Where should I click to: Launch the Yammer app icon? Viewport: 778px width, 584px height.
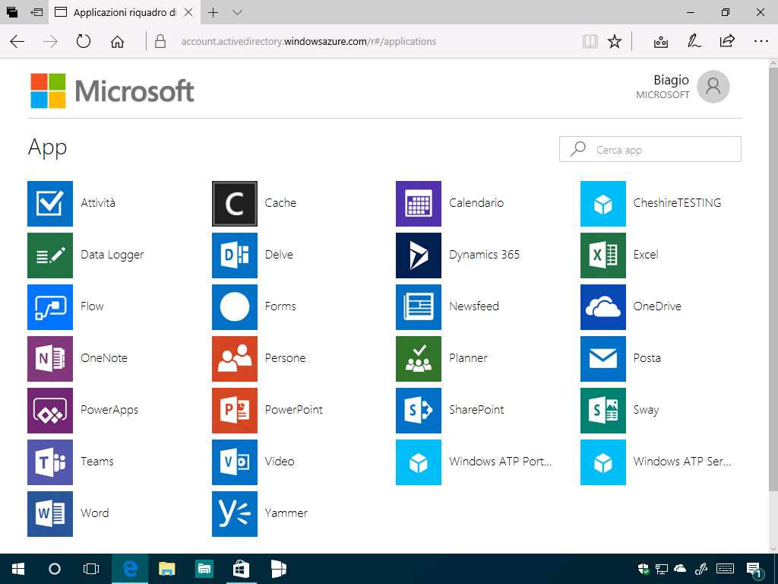235,513
